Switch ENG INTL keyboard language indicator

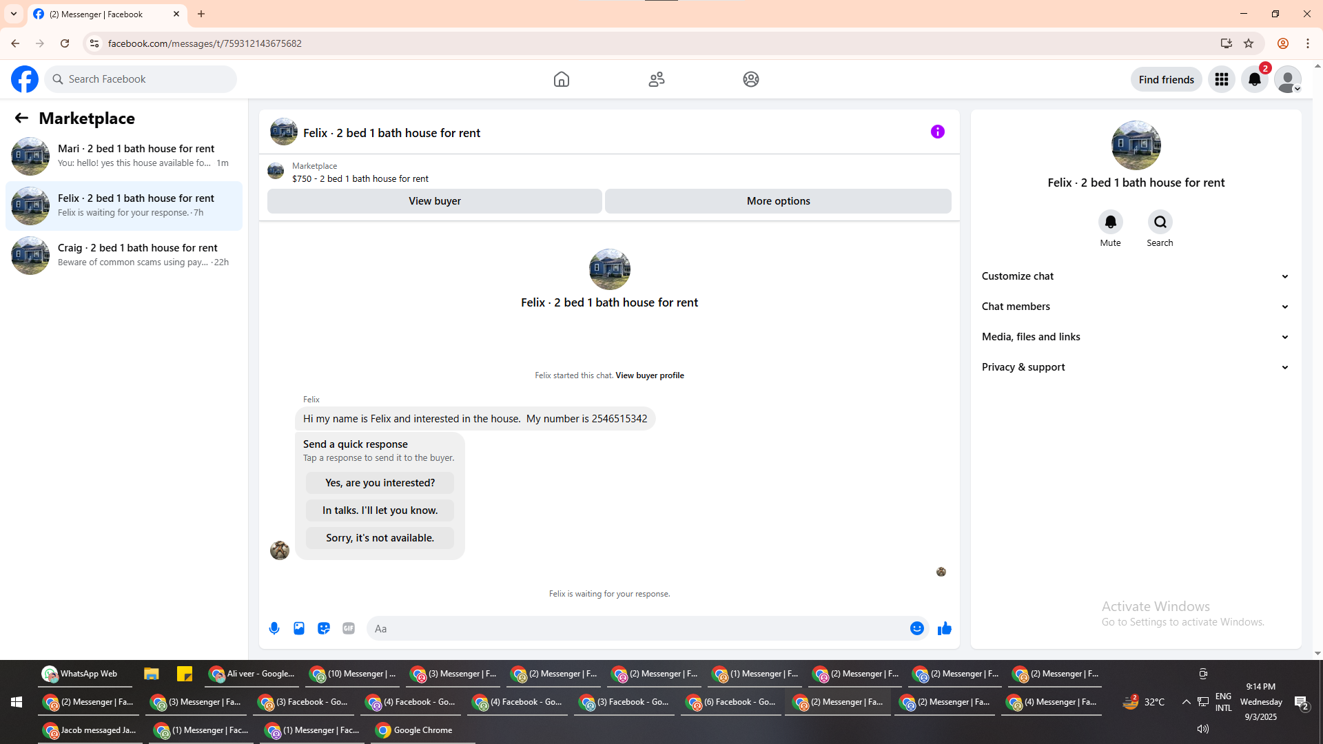click(1224, 702)
